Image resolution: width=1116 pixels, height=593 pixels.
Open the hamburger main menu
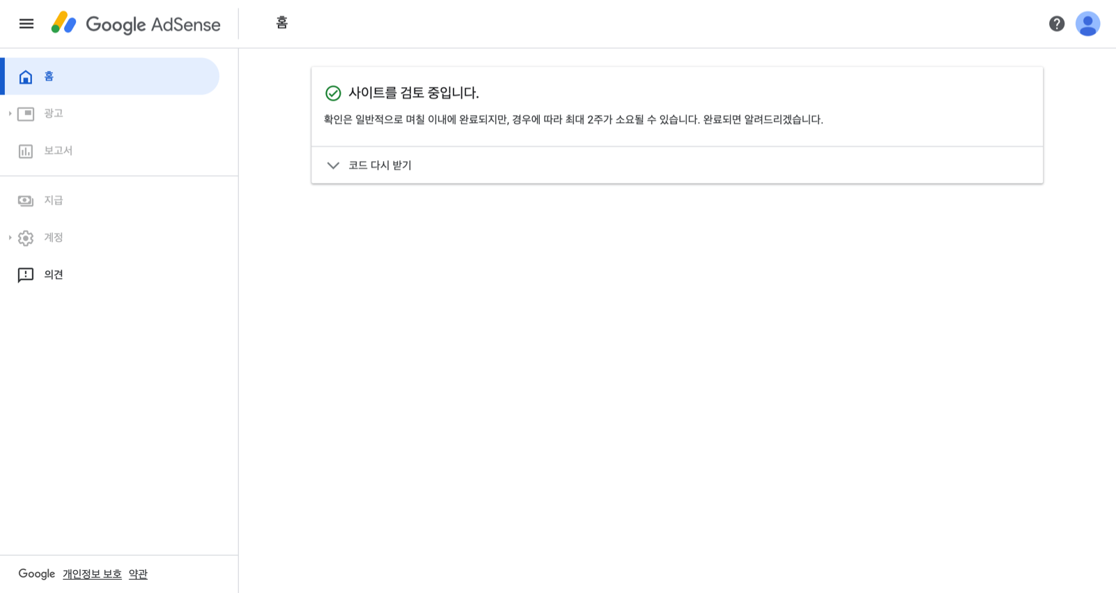tap(26, 24)
